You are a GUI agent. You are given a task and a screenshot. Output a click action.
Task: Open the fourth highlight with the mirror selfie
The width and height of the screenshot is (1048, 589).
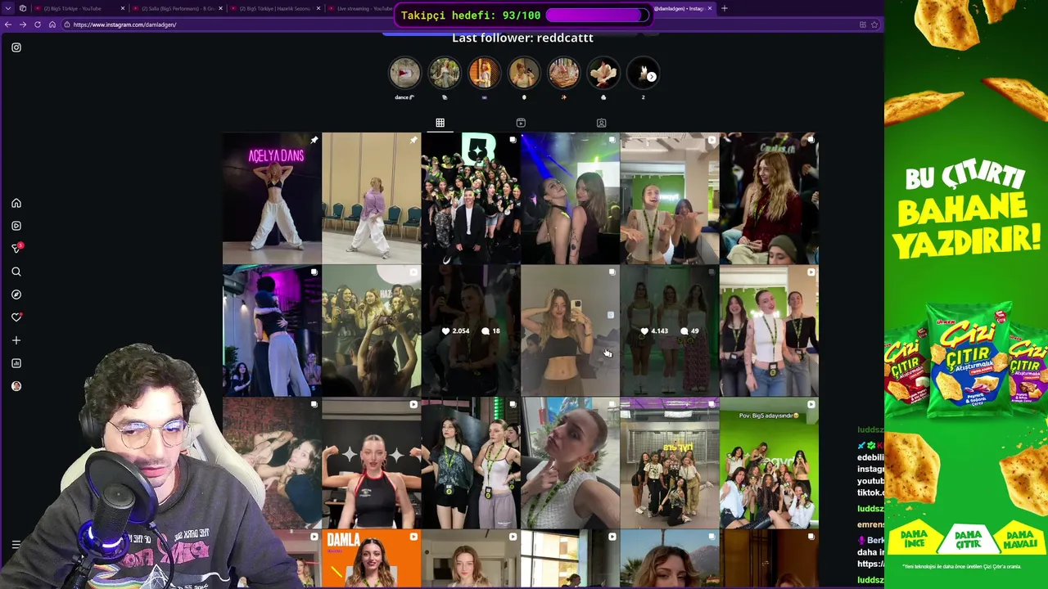click(x=524, y=74)
